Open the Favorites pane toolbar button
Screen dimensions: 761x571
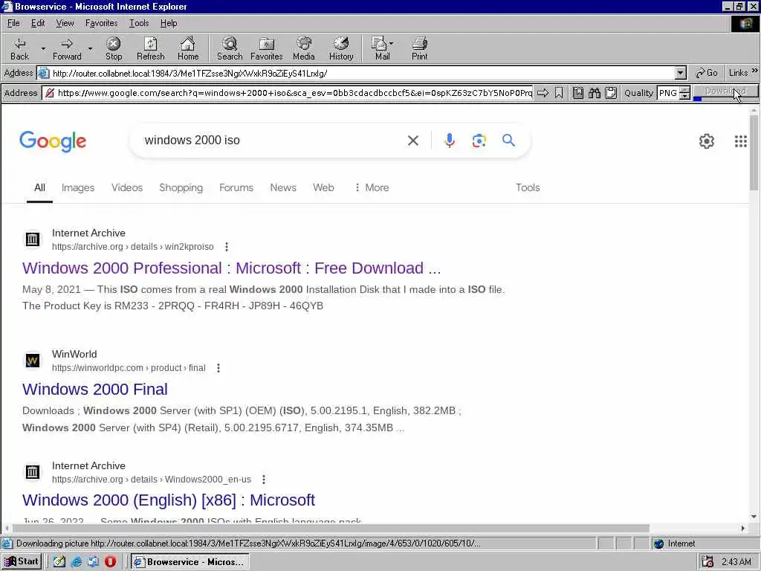coord(267,48)
